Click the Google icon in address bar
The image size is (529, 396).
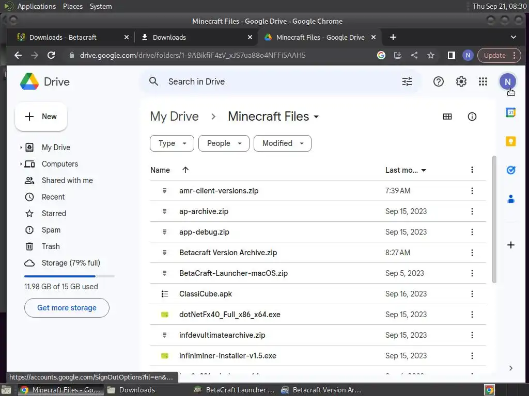point(381,55)
